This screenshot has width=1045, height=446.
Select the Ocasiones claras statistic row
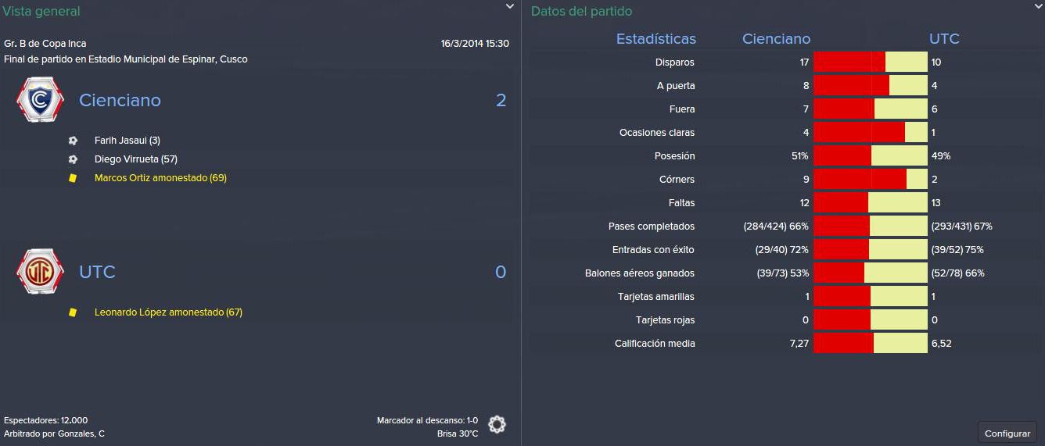(785, 133)
